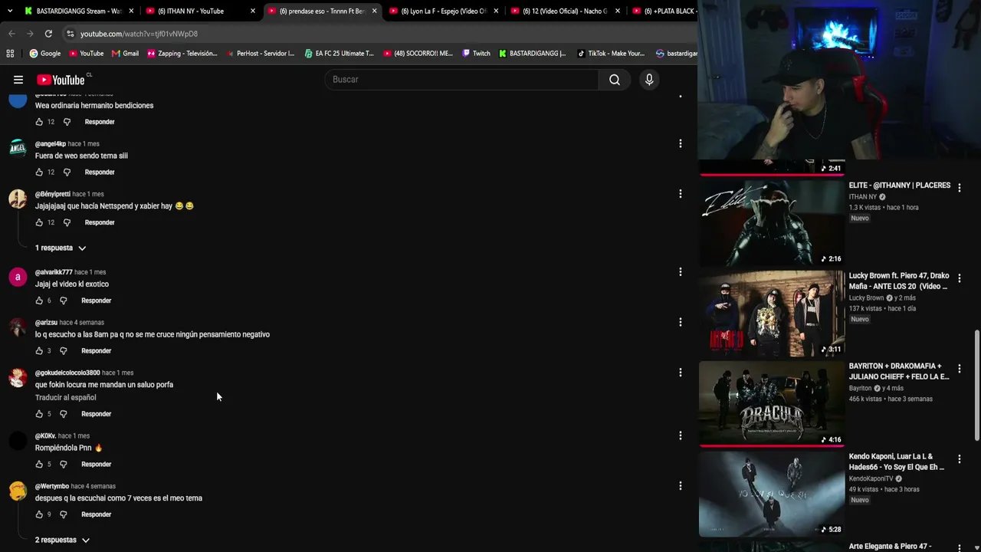981x552 pixels.
Task: Focus the YouTube 'Buscar' search field
Action: click(462, 80)
